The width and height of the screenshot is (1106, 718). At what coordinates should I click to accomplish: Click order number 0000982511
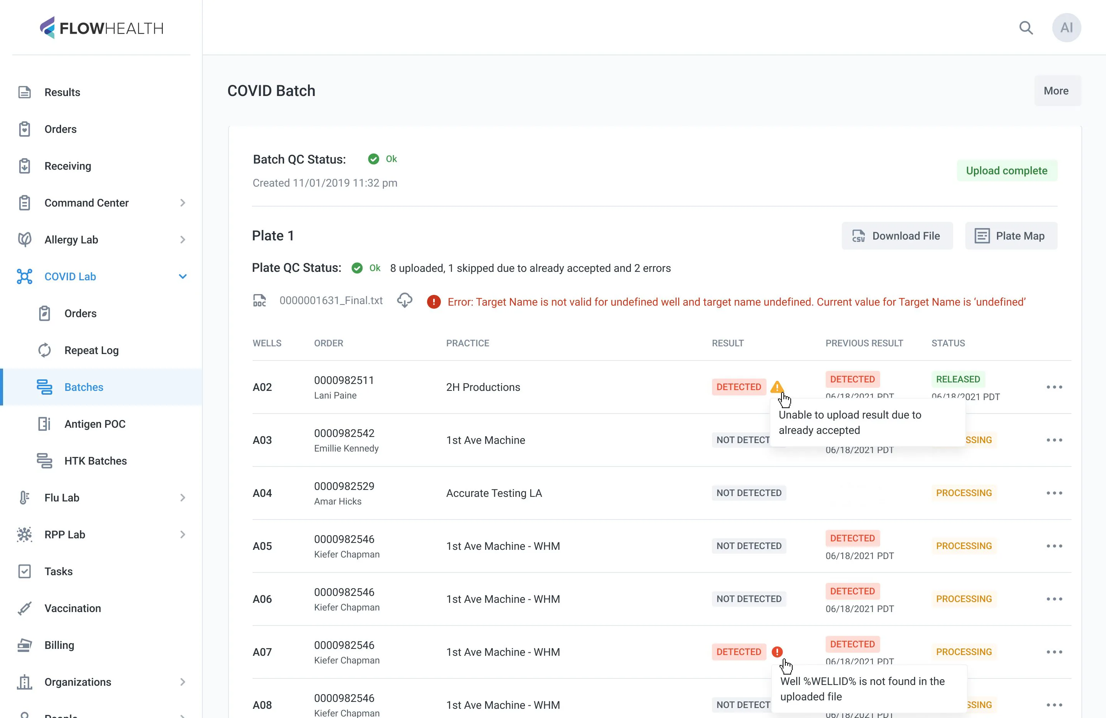coord(344,380)
